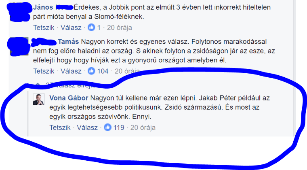Click János's blurred avatar
Screen dimensions: 307x170
19,12
